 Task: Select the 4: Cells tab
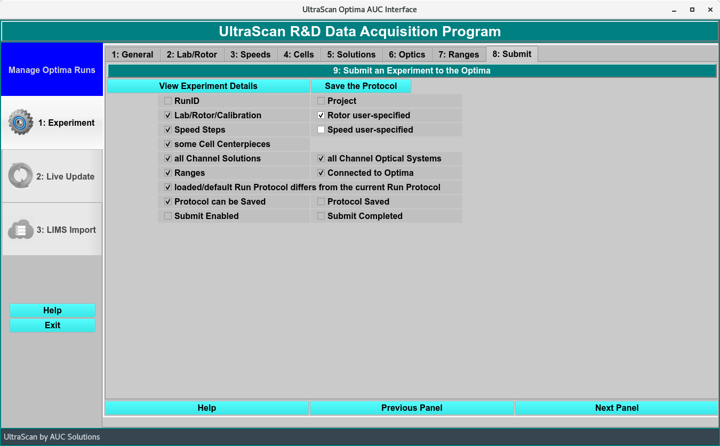[299, 54]
